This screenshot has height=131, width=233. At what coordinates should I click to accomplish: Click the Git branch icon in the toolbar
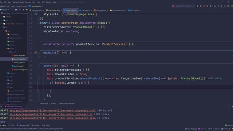218,6
